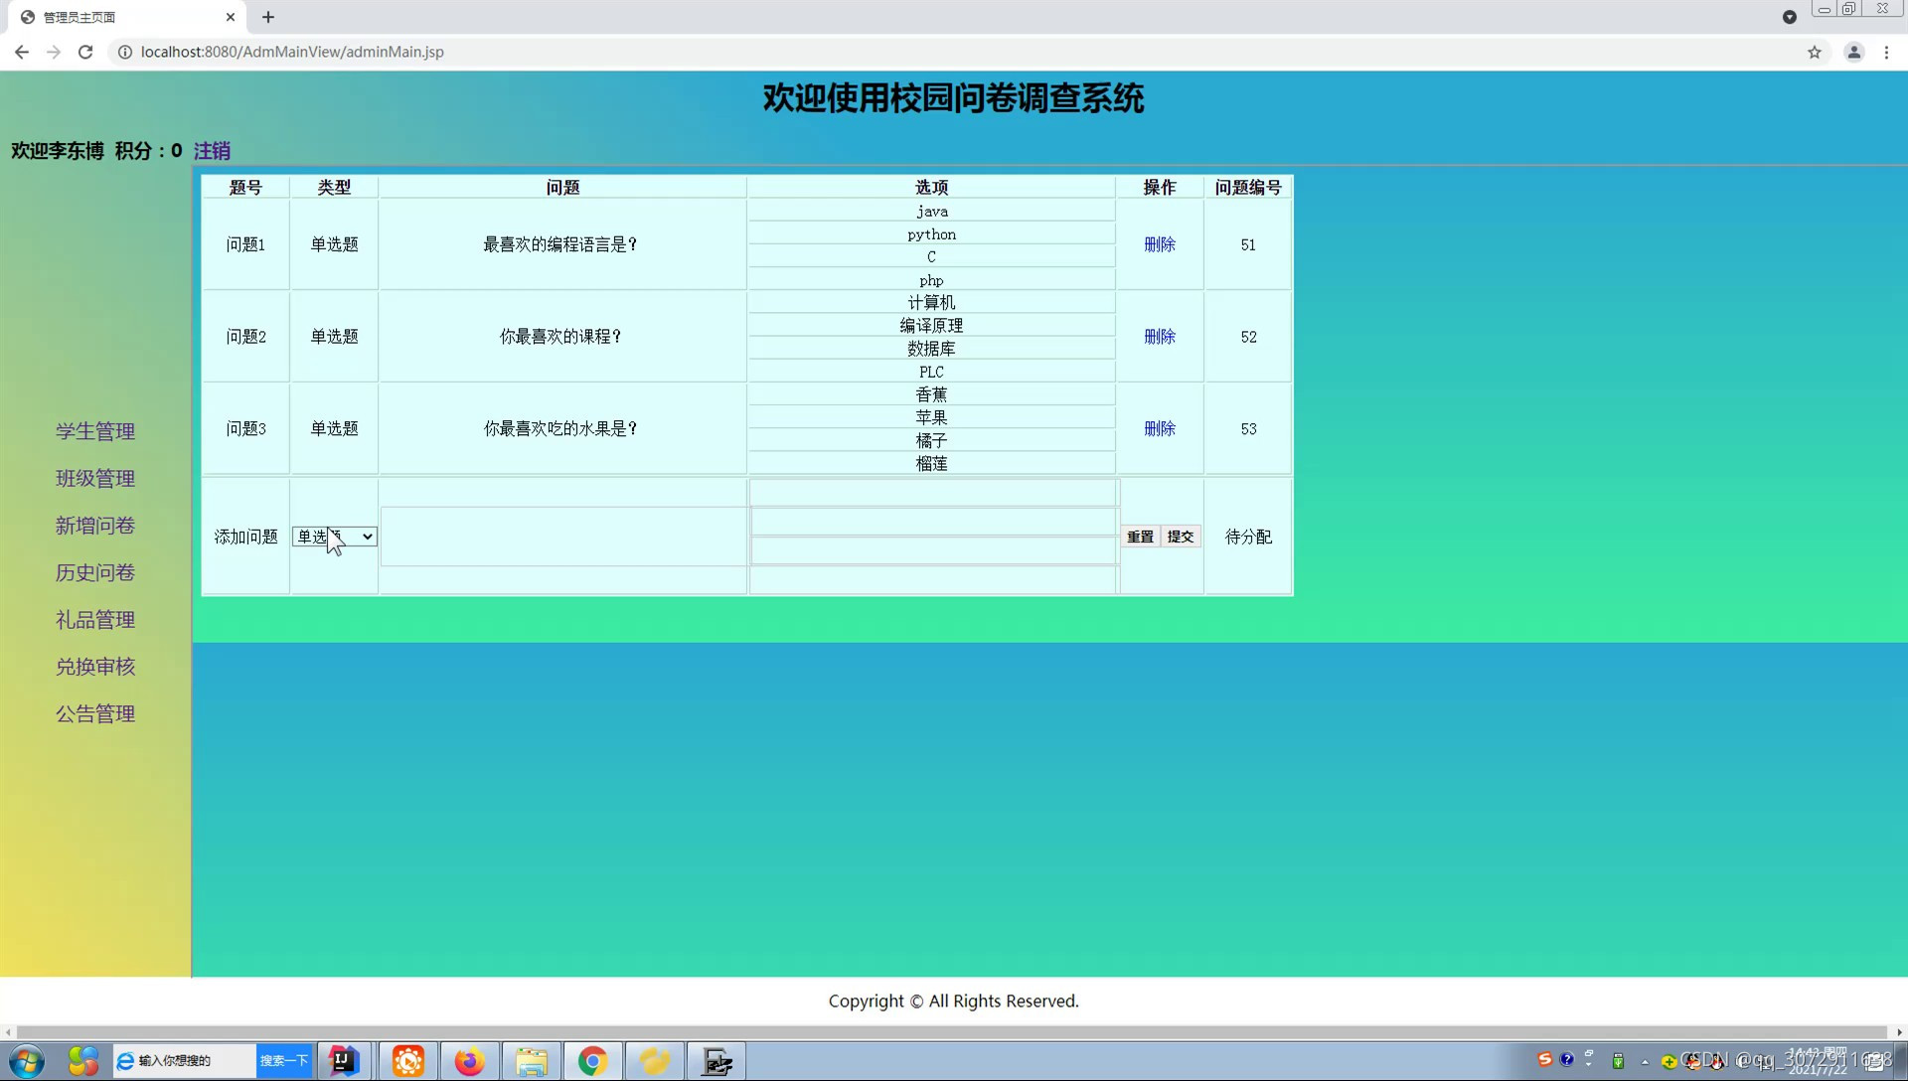The image size is (1908, 1081).
Task: Open 班级管理 in sidebar
Action: [95, 478]
